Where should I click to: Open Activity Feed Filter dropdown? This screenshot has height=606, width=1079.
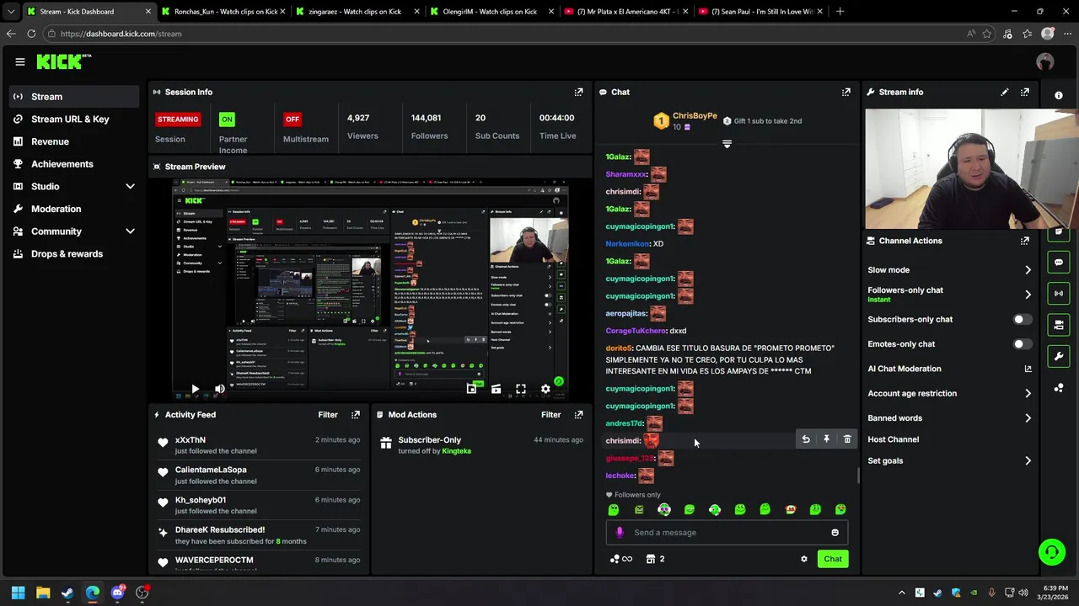click(x=327, y=415)
